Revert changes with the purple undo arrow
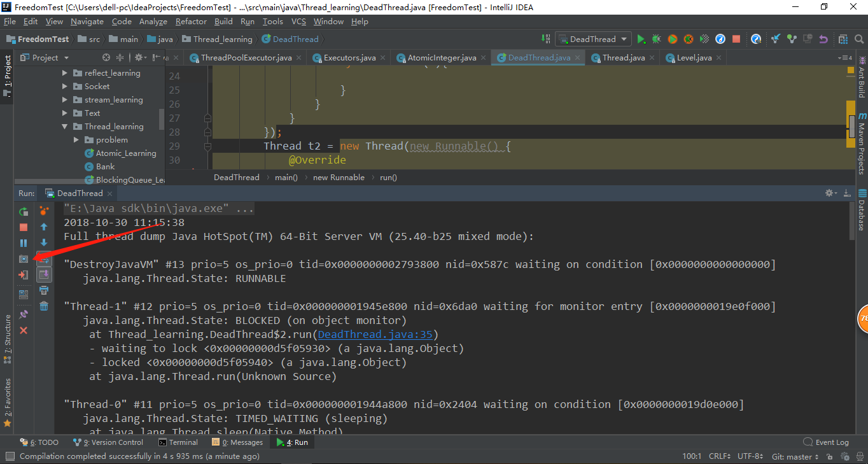 click(823, 39)
